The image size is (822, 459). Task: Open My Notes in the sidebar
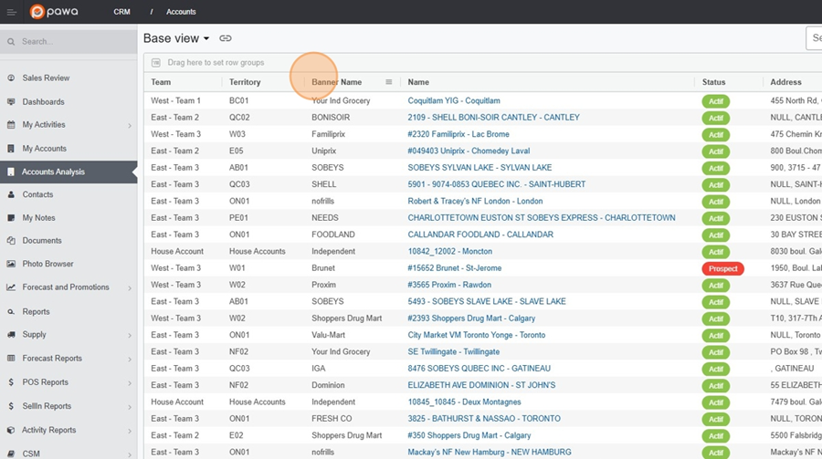(38, 218)
